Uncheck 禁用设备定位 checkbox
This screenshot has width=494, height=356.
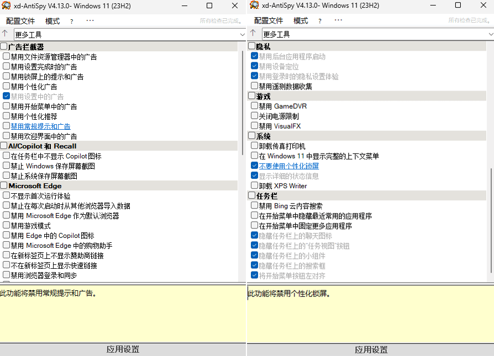coord(255,66)
